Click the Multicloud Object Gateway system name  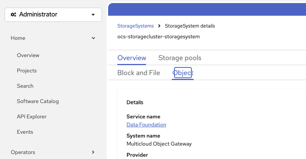[x=159, y=144]
